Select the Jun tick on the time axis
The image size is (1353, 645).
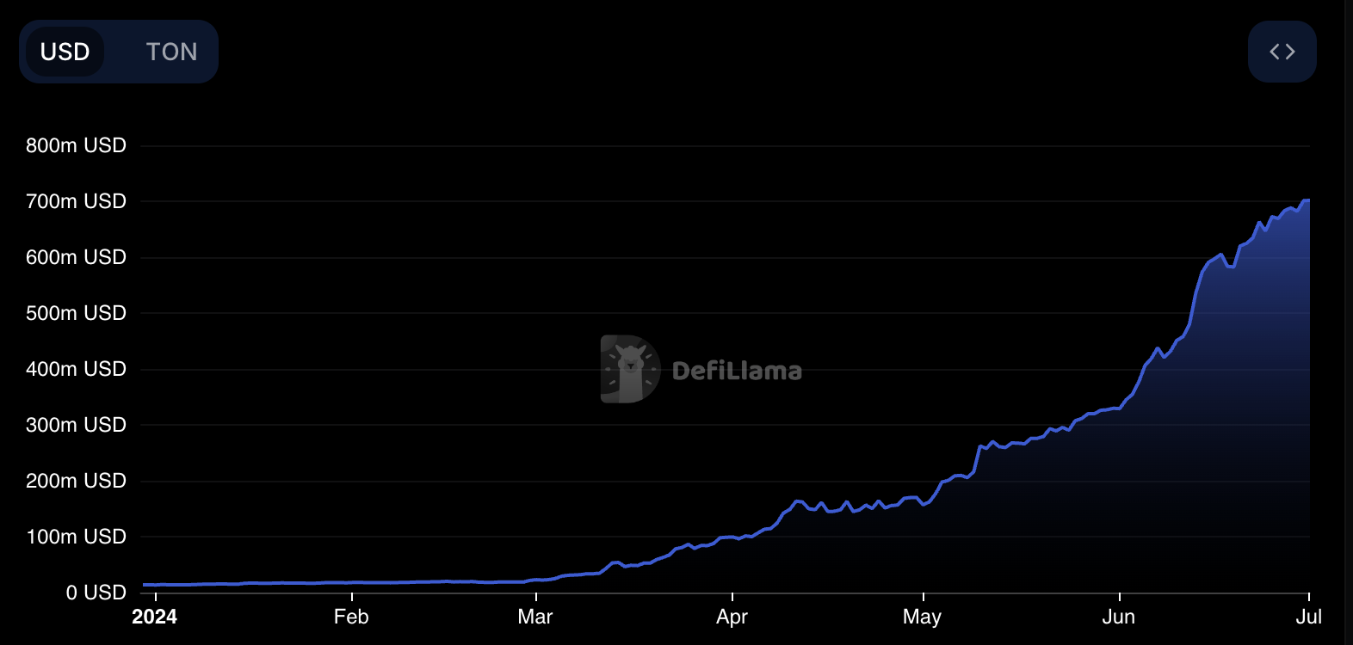coord(1118,617)
